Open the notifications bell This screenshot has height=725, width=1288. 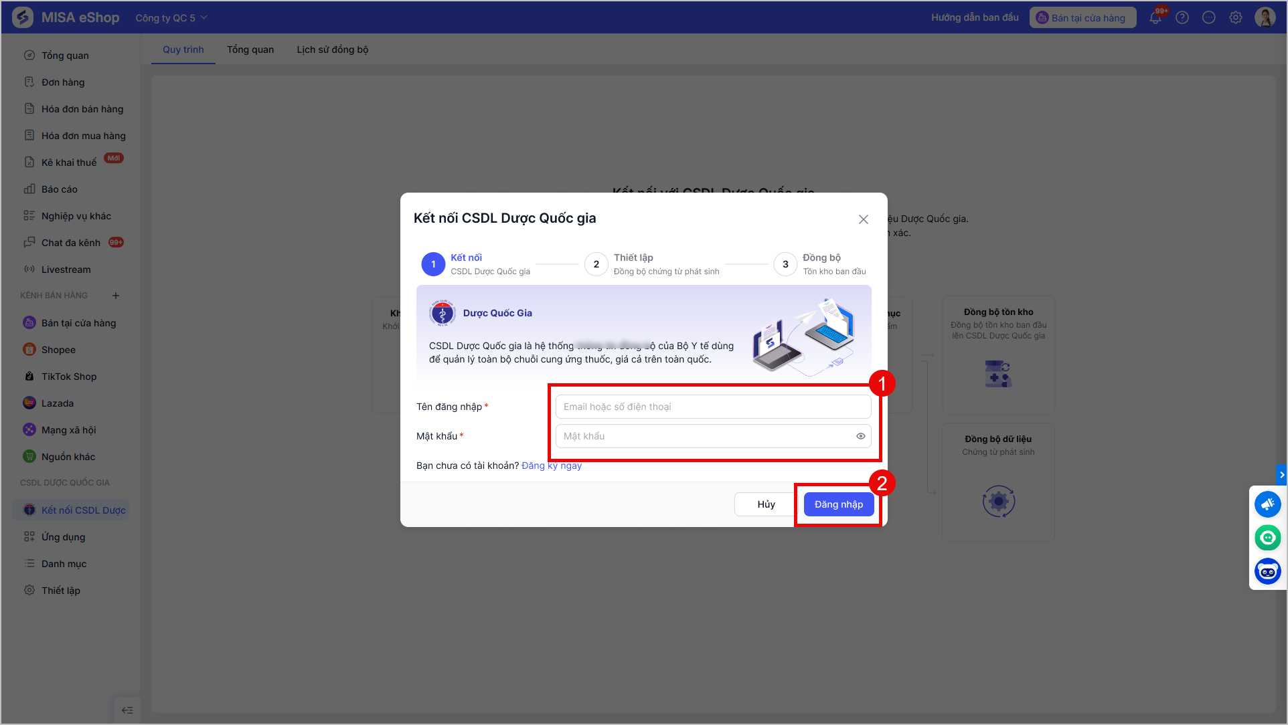click(1155, 18)
